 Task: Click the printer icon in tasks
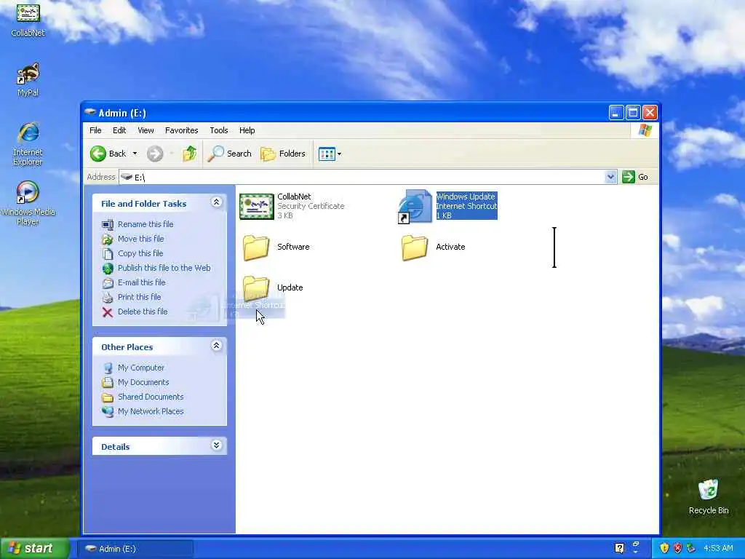tap(108, 298)
